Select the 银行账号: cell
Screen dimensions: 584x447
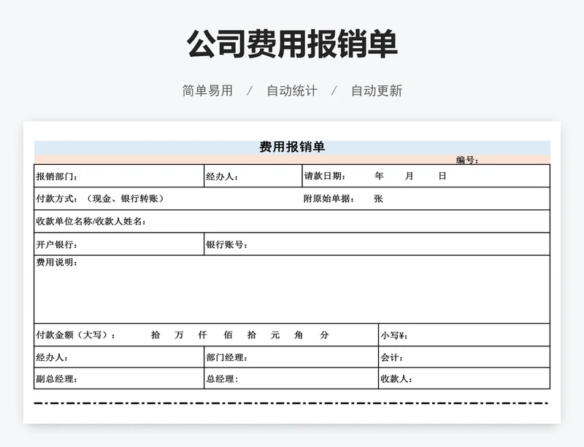377,244
